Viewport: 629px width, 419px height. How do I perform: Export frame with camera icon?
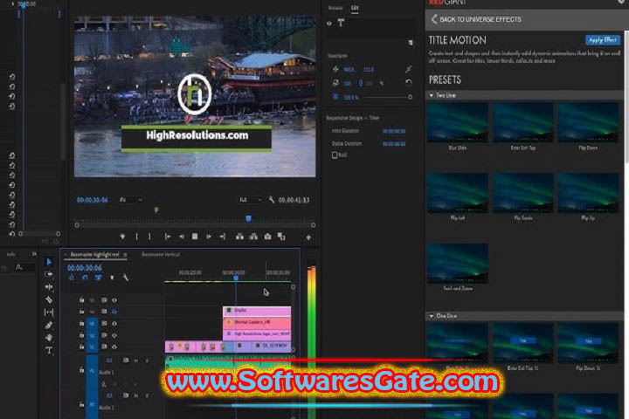tap(267, 237)
